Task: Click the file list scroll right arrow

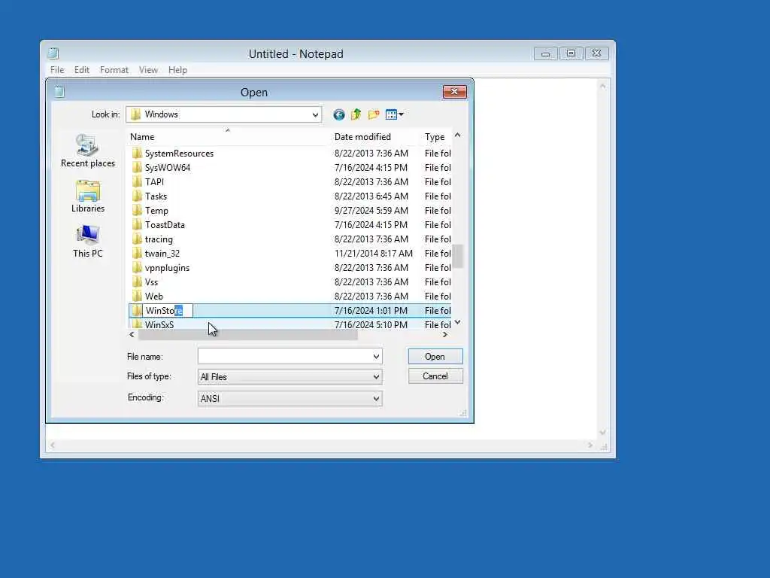Action: pos(445,335)
